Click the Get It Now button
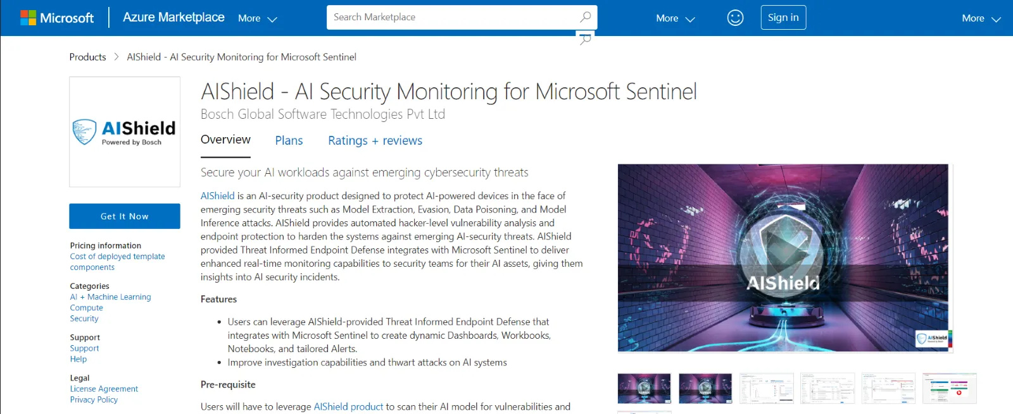1013x414 pixels. click(x=125, y=216)
